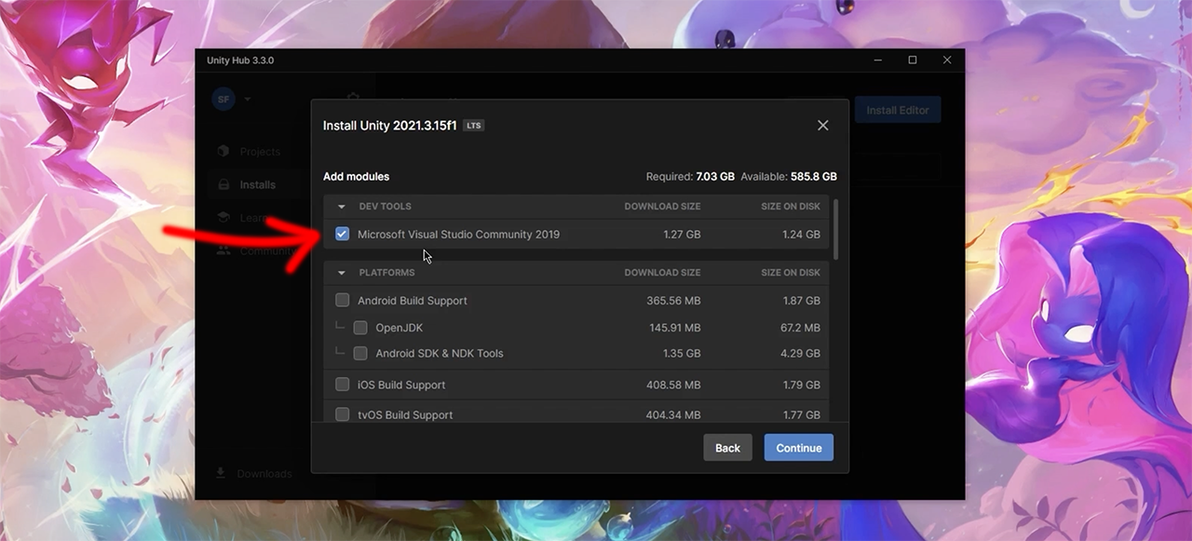Click the LTS badge

[x=474, y=125]
